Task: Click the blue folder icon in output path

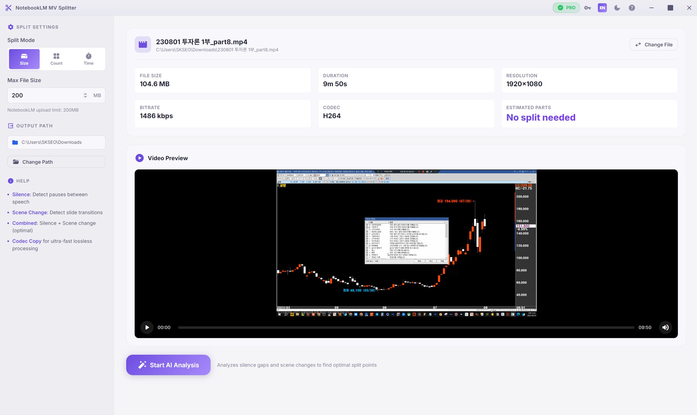Action: coord(16,142)
